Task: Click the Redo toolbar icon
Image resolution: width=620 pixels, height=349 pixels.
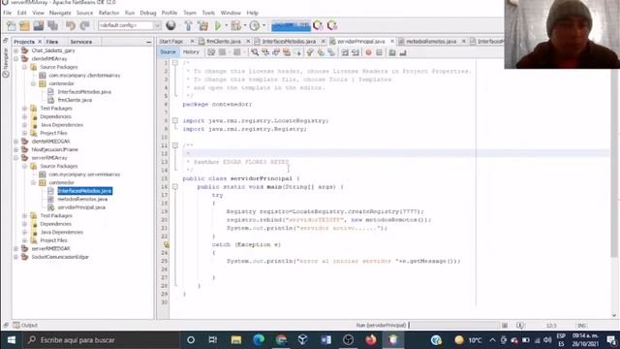Action: [x=84, y=26]
